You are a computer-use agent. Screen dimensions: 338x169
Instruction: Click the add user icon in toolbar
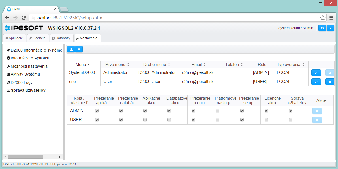pos(71,49)
